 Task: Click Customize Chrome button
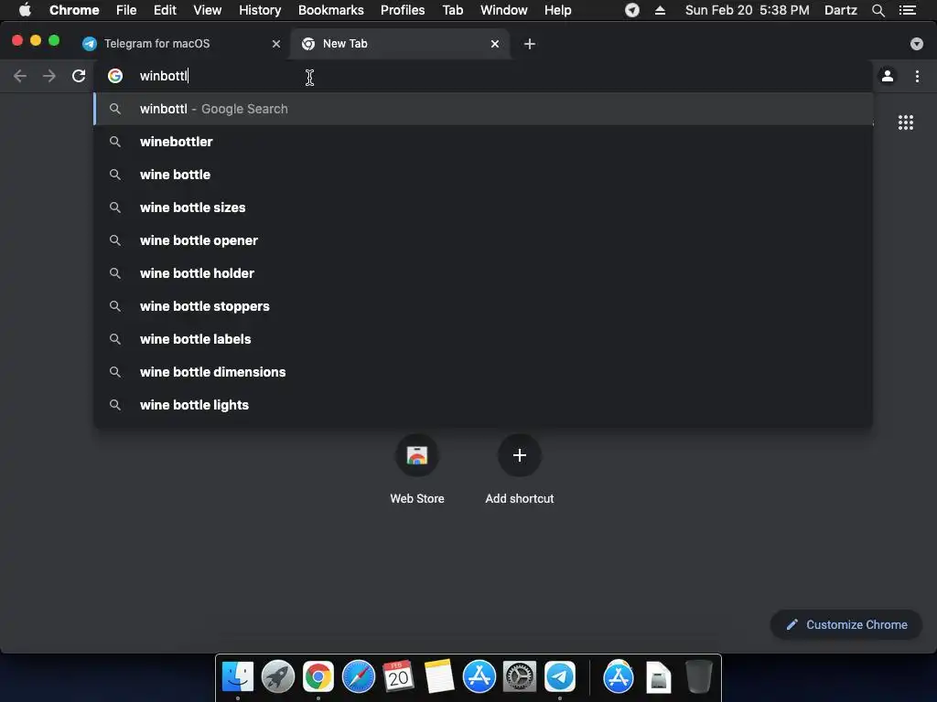tap(846, 624)
